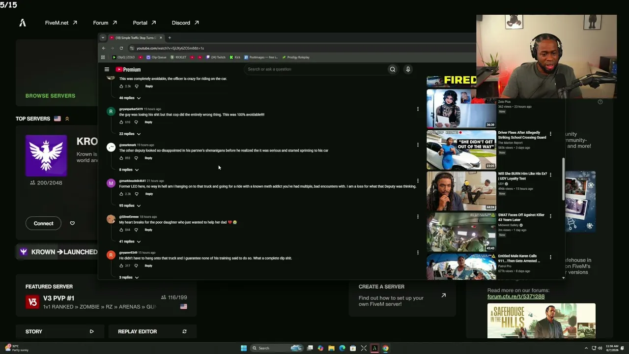Expand the 95 replies thread

[130, 206]
